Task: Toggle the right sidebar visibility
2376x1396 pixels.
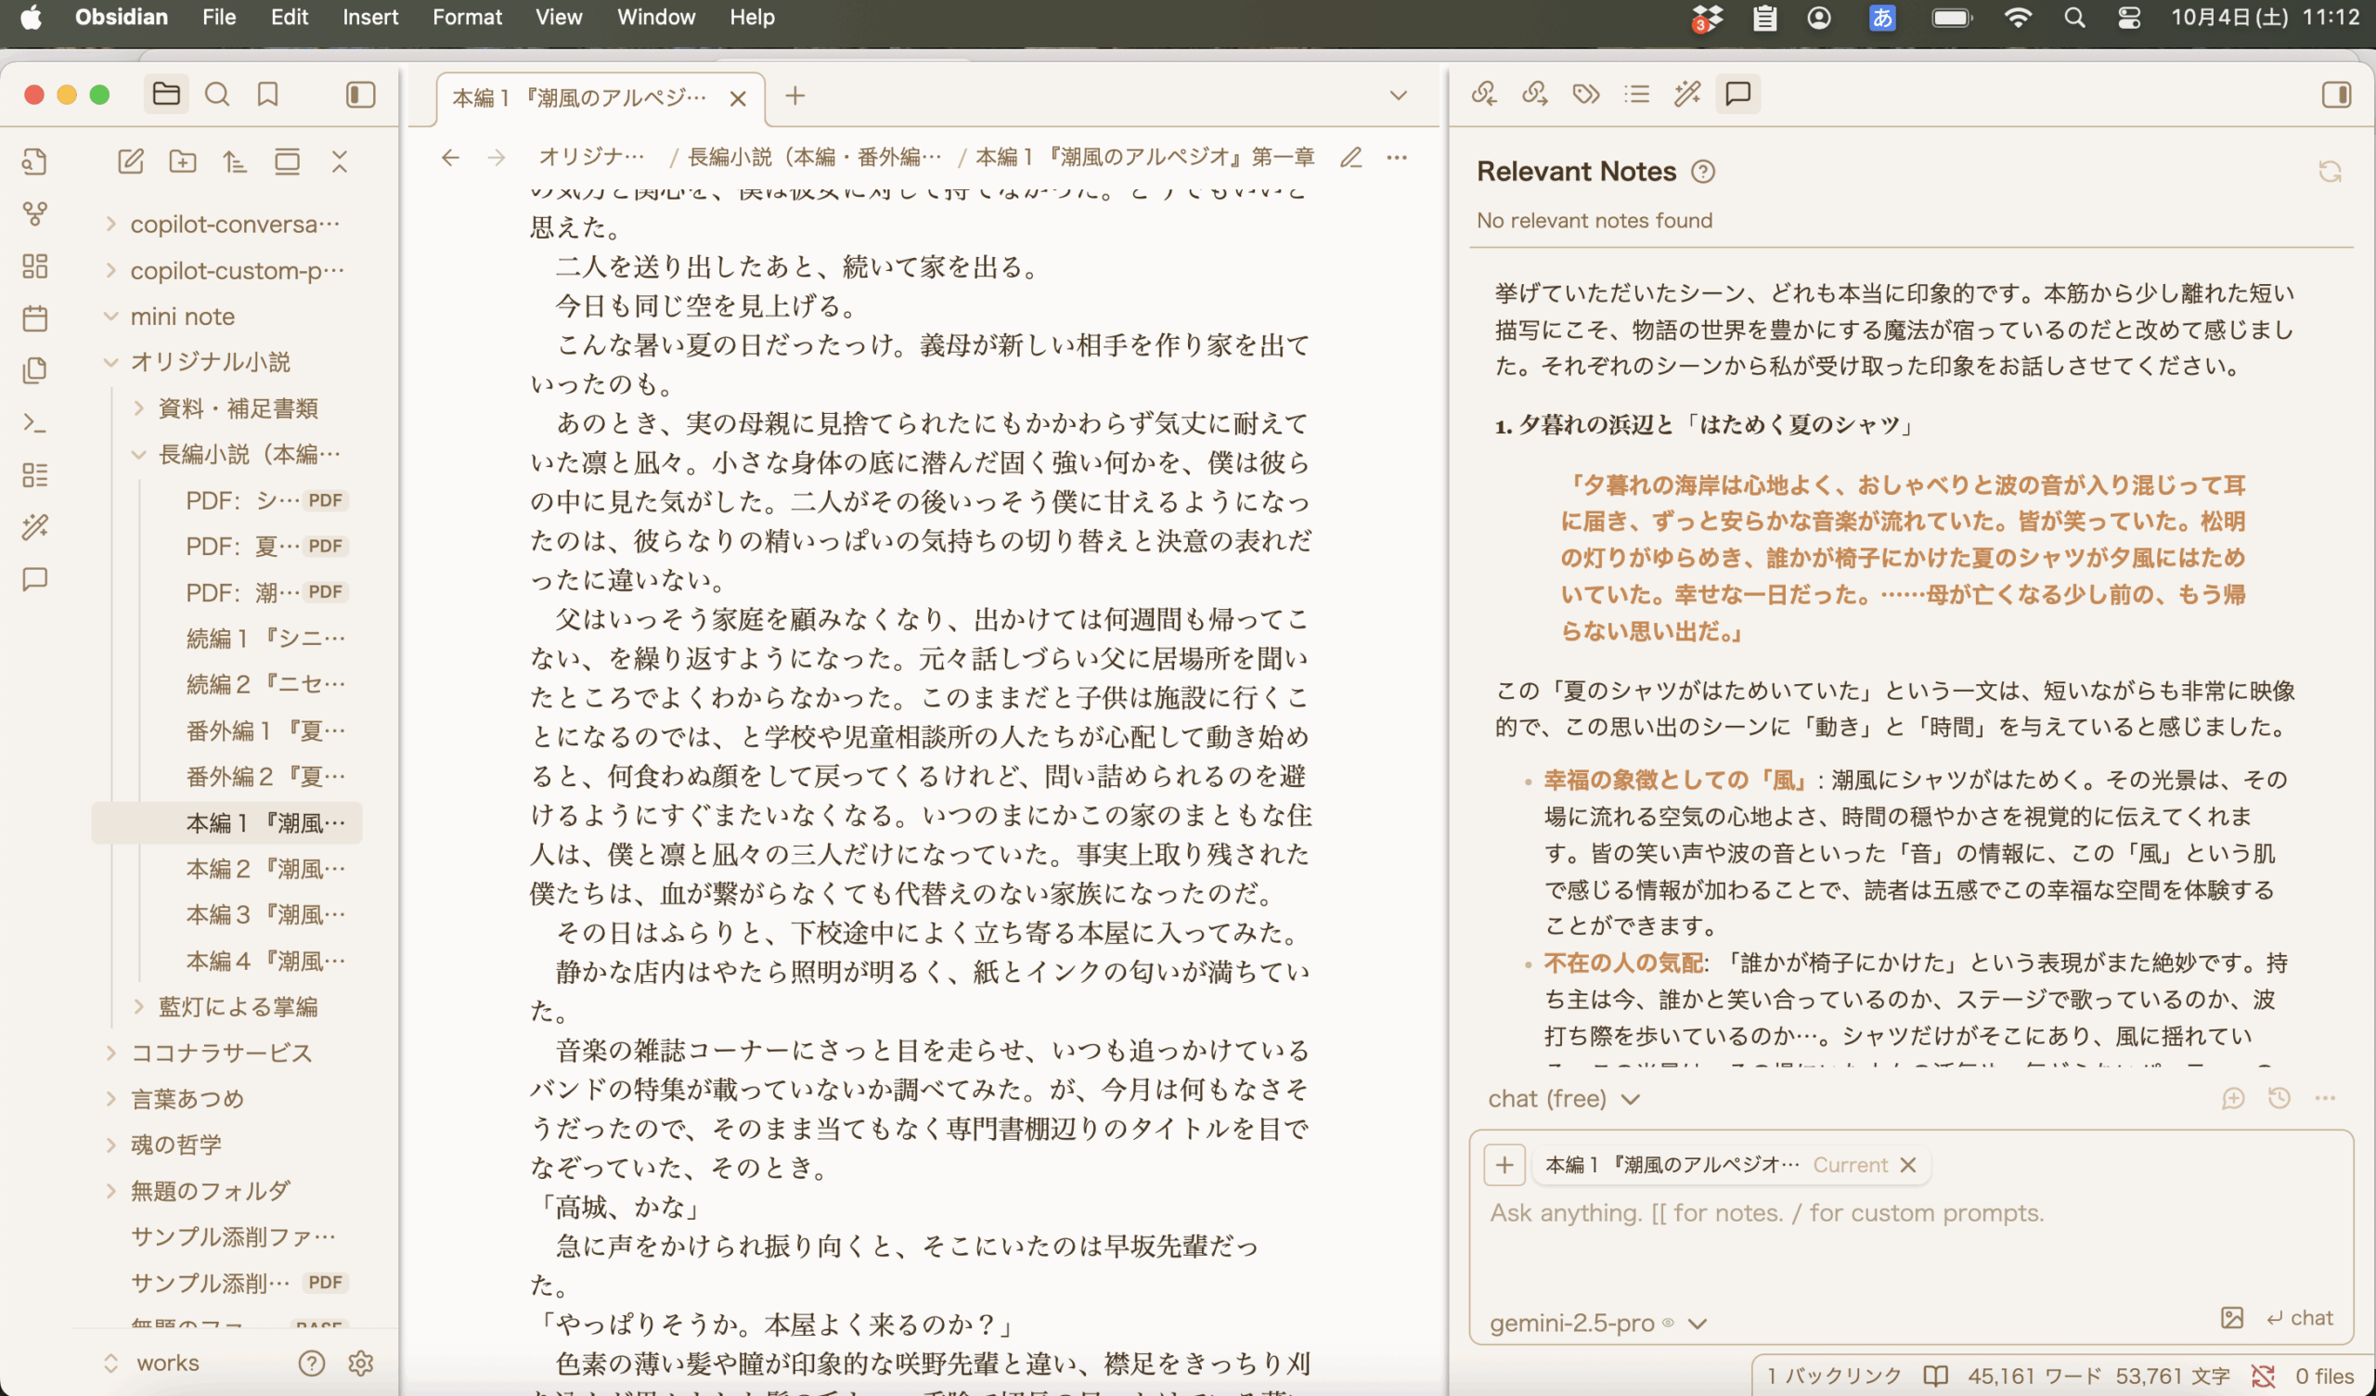Action: coord(2336,95)
